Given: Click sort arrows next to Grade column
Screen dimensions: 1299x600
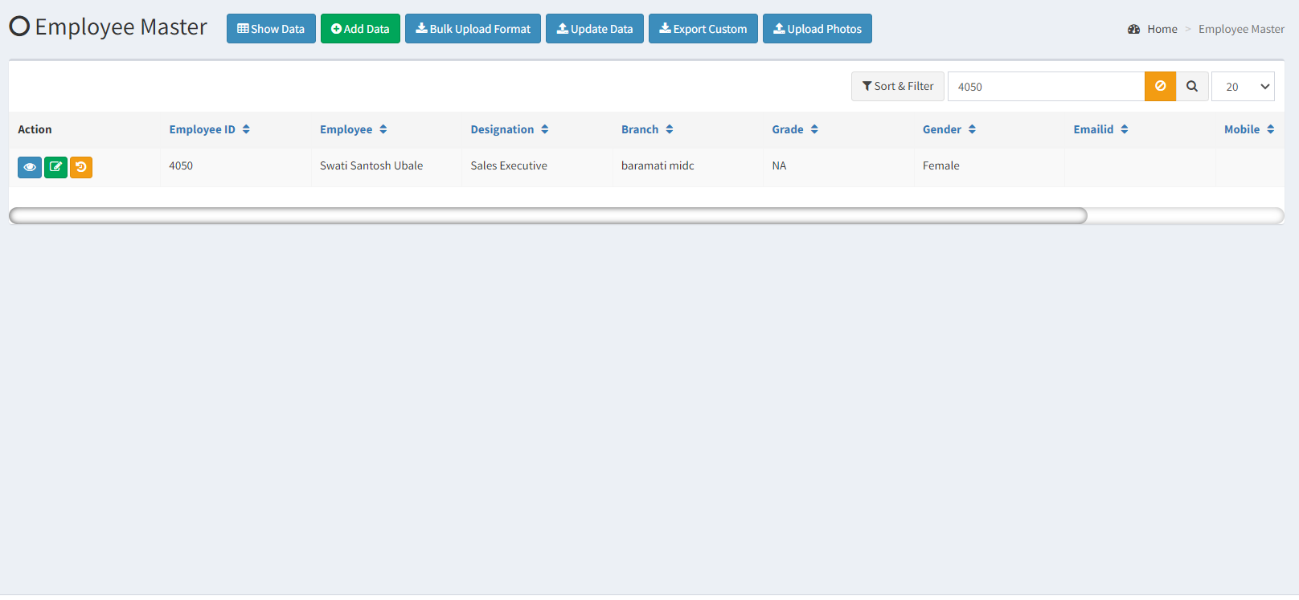Looking at the screenshot, I should (x=814, y=129).
